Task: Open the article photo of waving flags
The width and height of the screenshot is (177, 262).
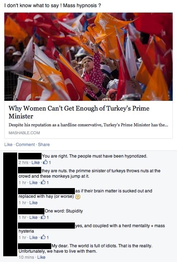Action: pyautogui.click(x=88, y=57)
